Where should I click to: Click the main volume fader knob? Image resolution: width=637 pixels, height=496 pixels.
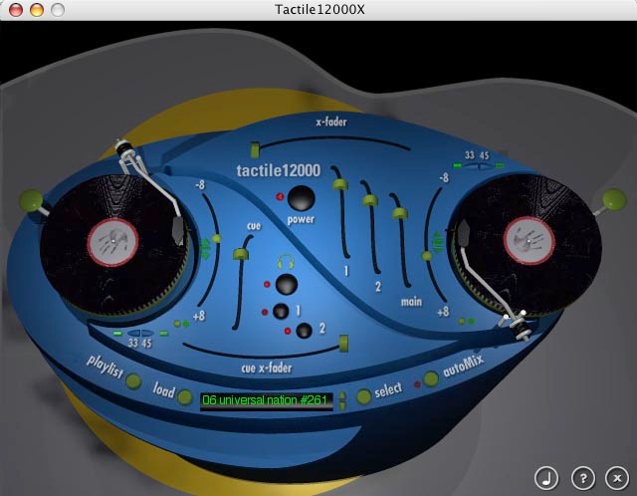coord(399,212)
